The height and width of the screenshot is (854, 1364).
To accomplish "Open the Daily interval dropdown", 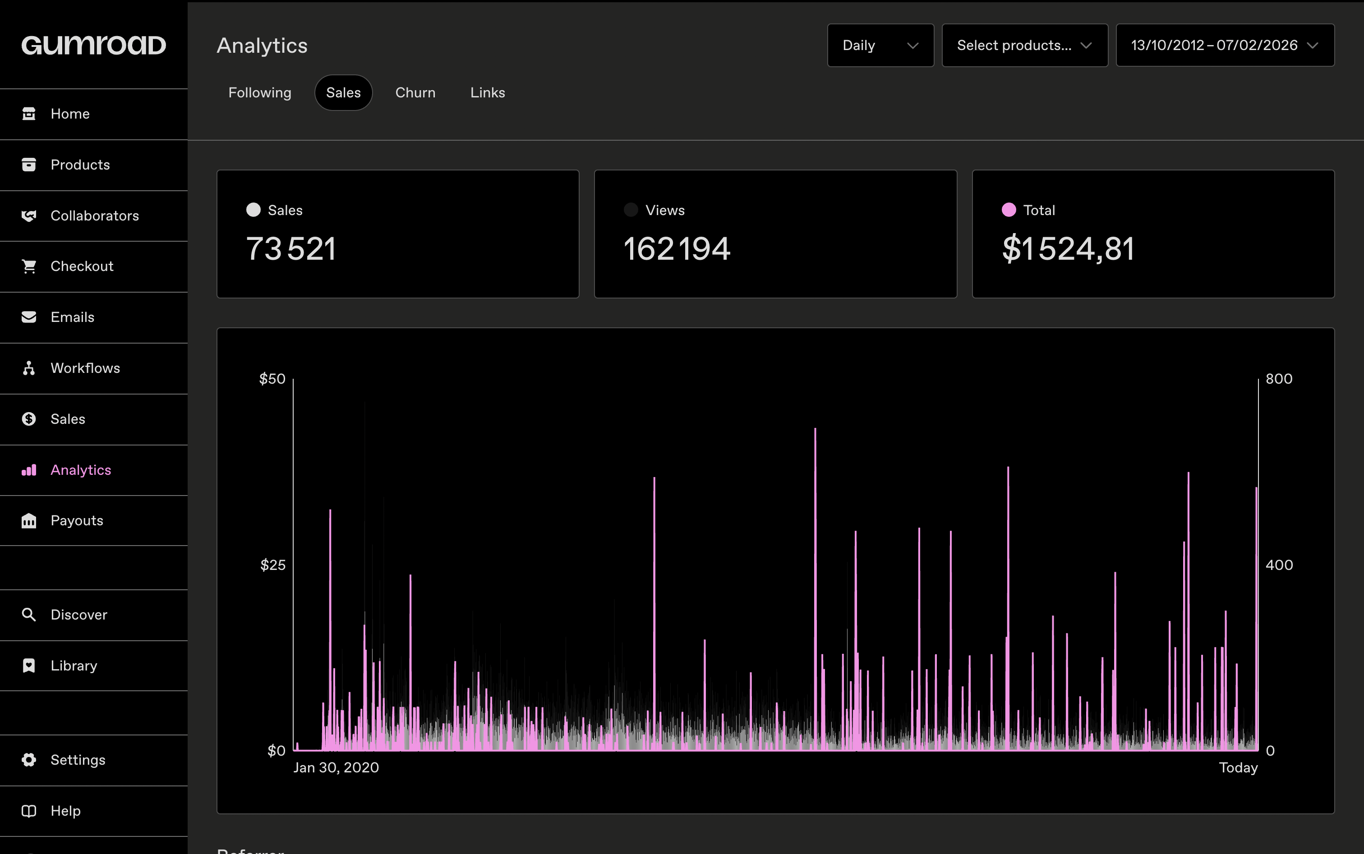I will click(x=880, y=45).
